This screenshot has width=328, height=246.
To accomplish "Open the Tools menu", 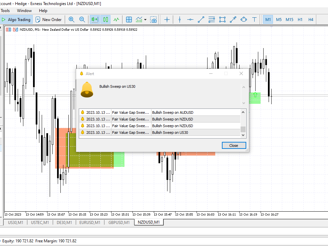I will tap(5, 10).
